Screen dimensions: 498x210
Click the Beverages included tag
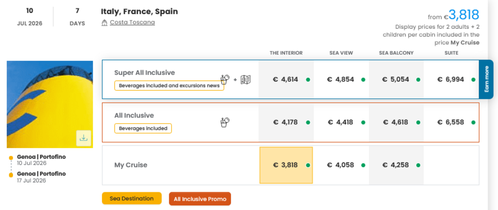(x=143, y=128)
